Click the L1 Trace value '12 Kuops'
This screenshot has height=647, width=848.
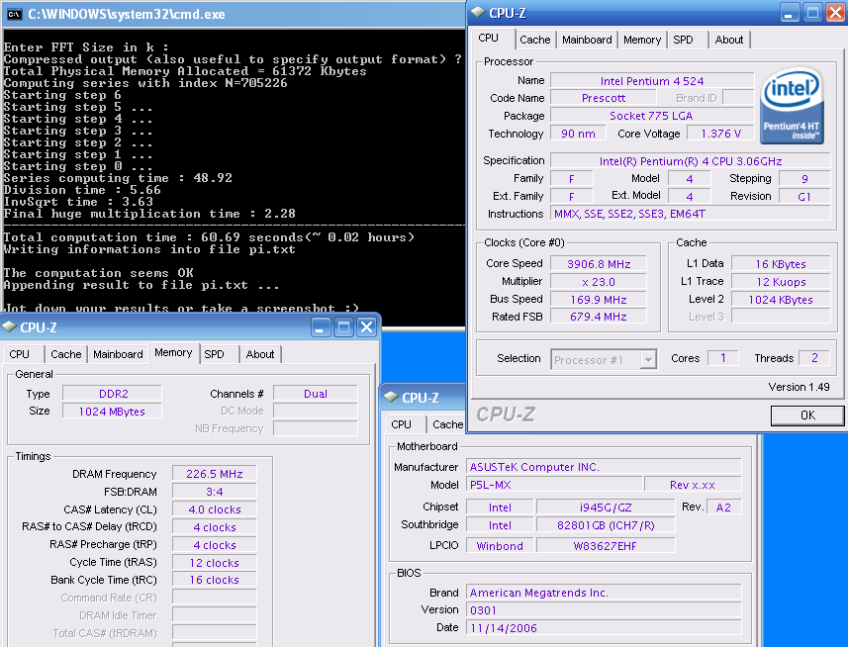pos(781,282)
